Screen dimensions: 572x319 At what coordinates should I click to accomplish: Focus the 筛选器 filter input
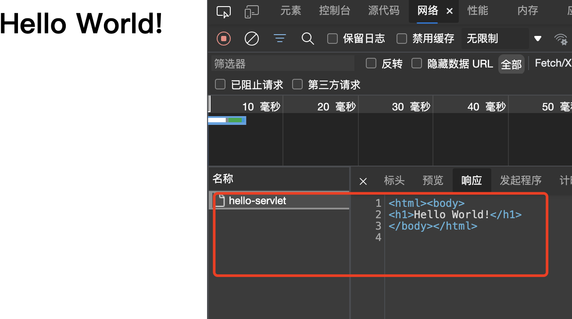(282, 64)
